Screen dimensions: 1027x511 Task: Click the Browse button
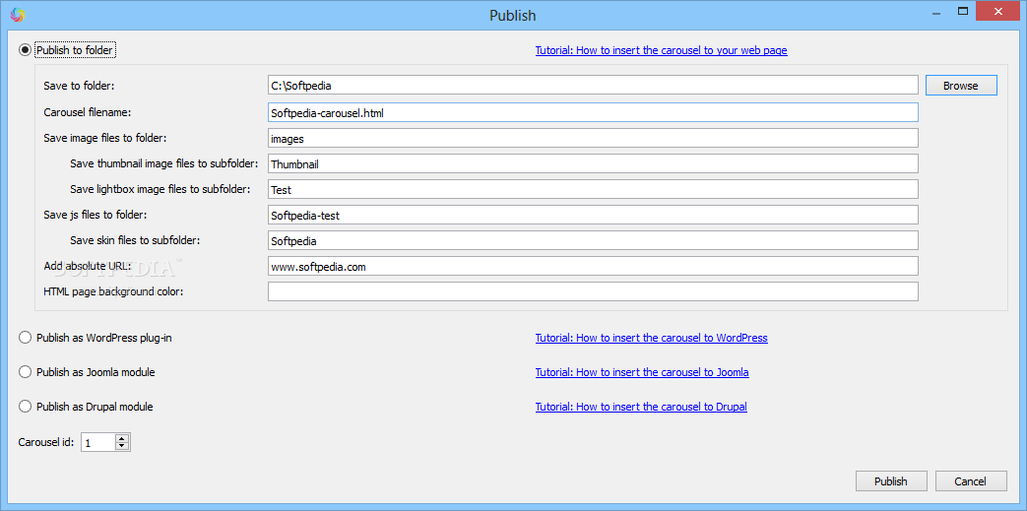[x=961, y=85]
